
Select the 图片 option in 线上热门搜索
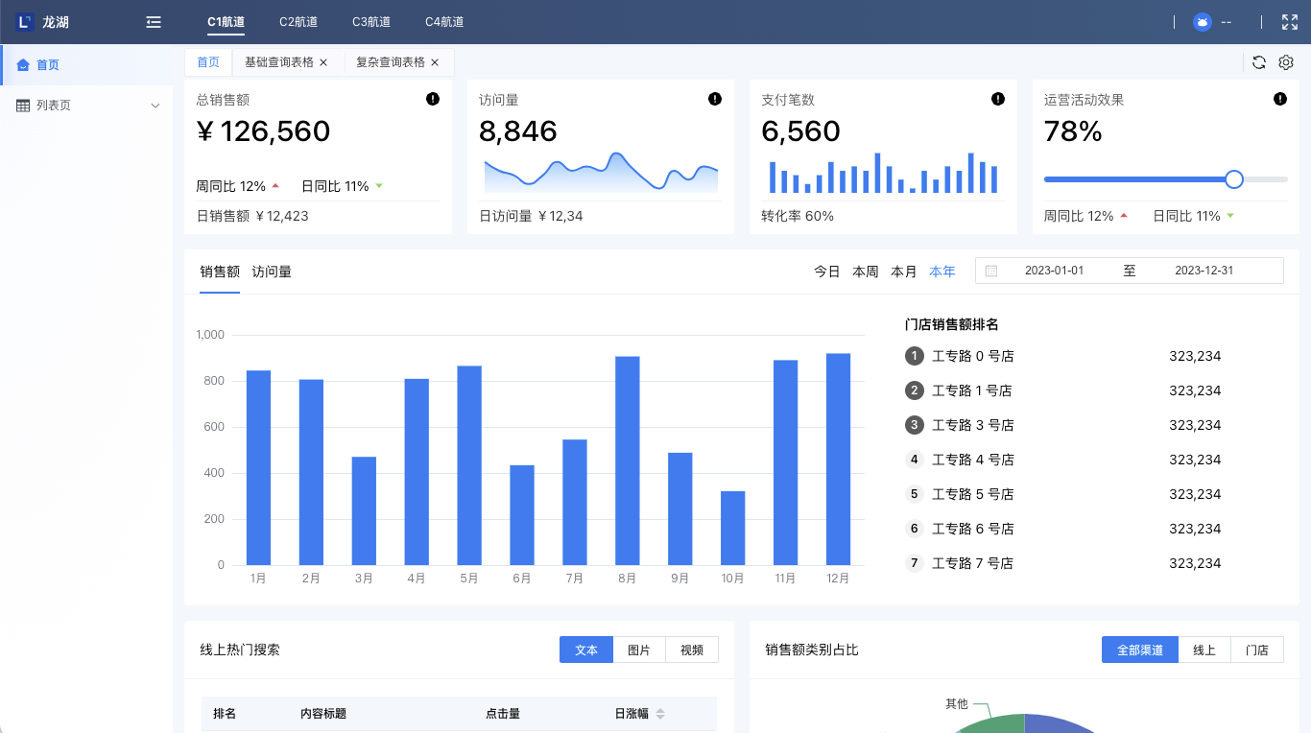(x=639, y=650)
